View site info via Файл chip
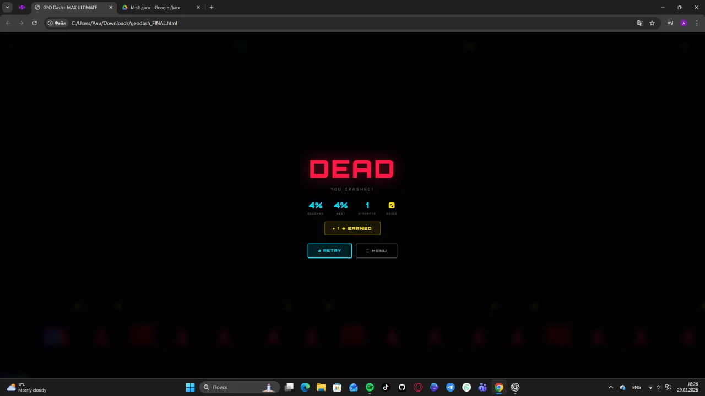Screen dimensions: 705x396 tap(57, 23)
